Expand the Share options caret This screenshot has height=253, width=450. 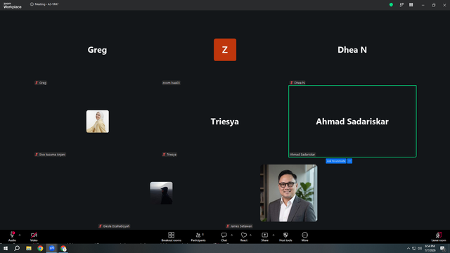point(274,235)
